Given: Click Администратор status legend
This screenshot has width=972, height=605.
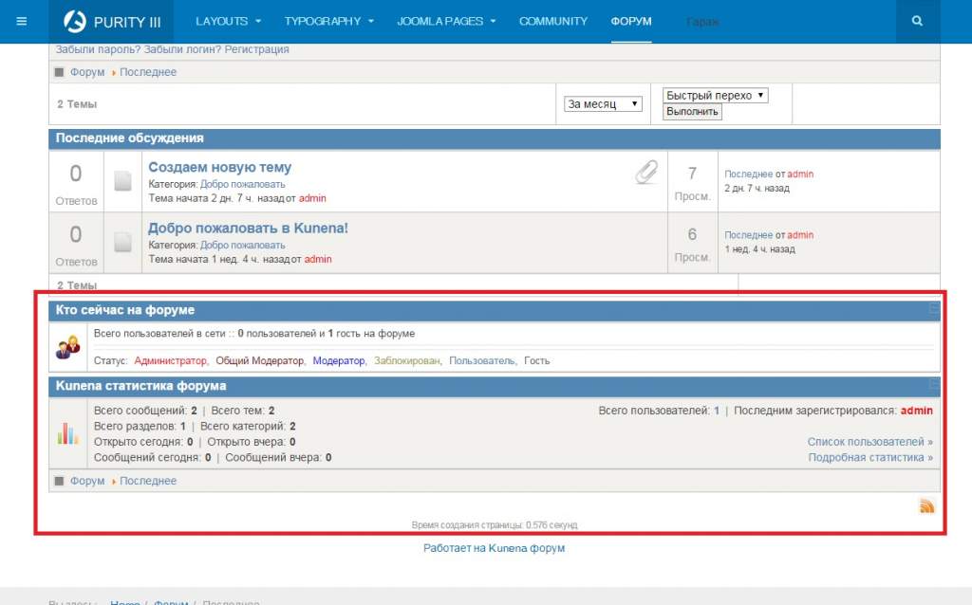Looking at the screenshot, I should pyautogui.click(x=171, y=361).
